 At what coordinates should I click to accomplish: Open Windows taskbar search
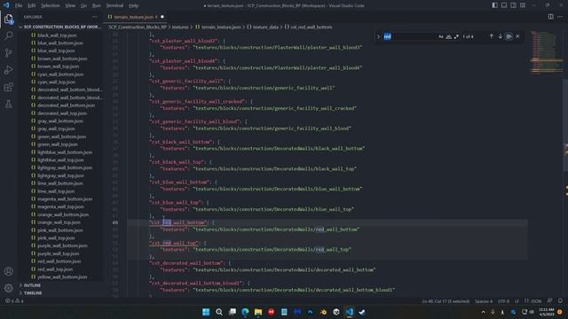(x=219, y=312)
